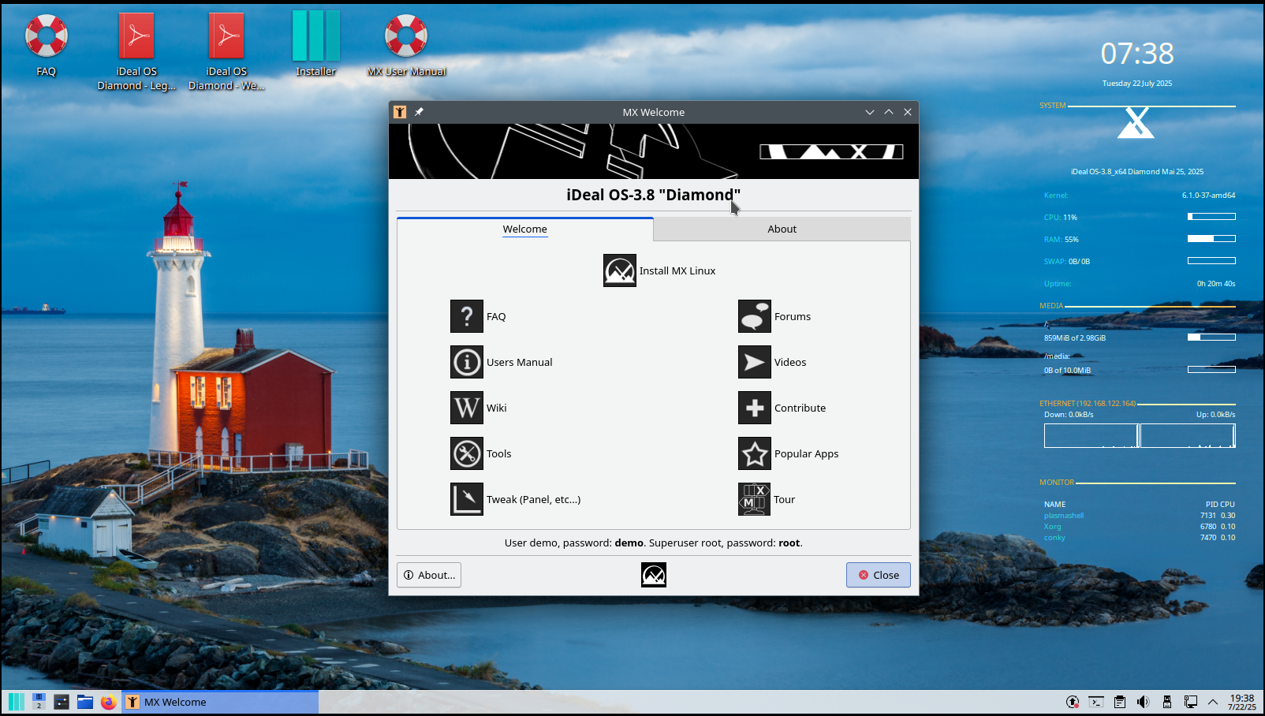
Task: Click the Xorg process row in Conky
Action: tap(1140, 527)
